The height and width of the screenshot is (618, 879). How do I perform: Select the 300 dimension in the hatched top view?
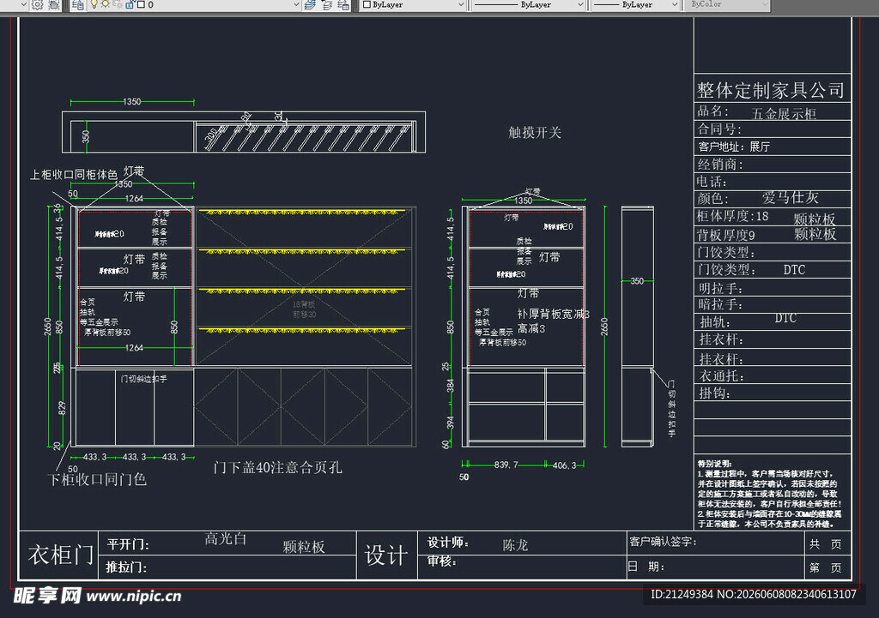tap(211, 135)
